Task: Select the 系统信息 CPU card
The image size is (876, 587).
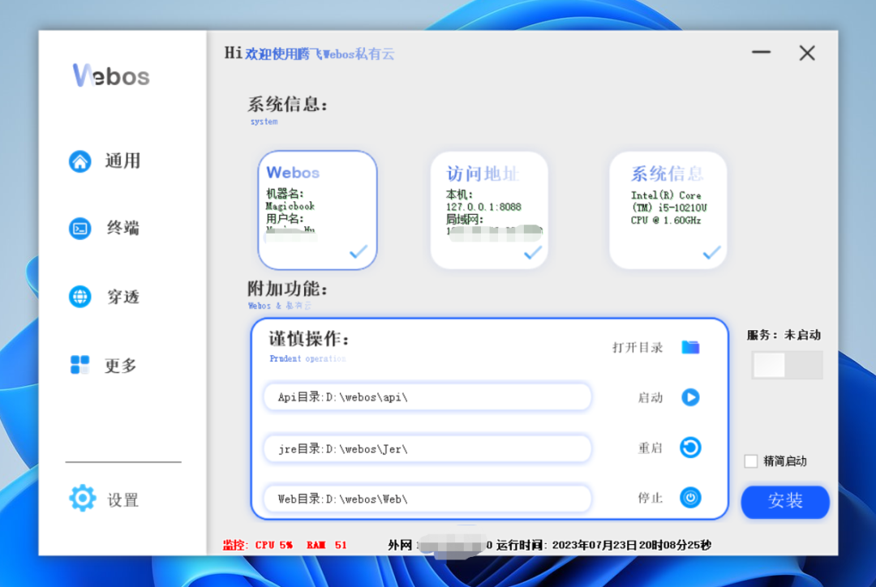Action: tap(668, 210)
